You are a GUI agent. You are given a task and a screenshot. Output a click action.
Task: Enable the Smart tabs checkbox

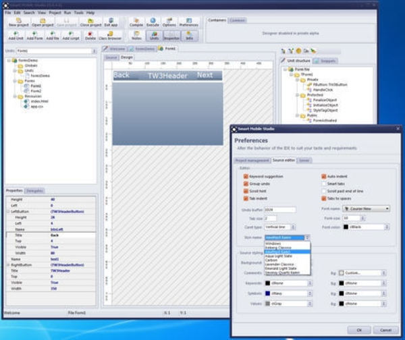click(x=323, y=183)
